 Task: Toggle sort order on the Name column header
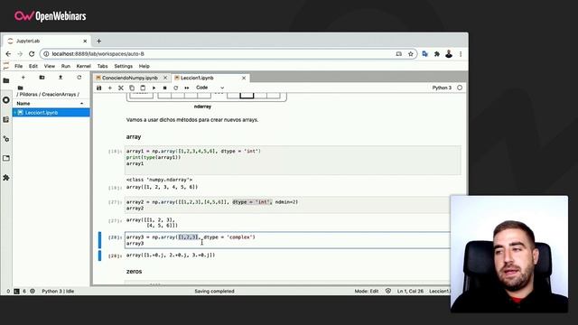pos(51,104)
